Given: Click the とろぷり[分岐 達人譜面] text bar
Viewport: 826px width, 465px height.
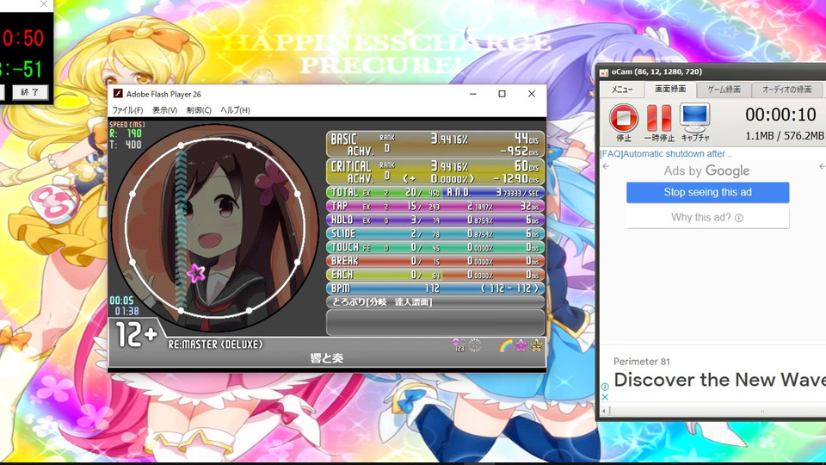Looking at the screenshot, I should click(435, 302).
